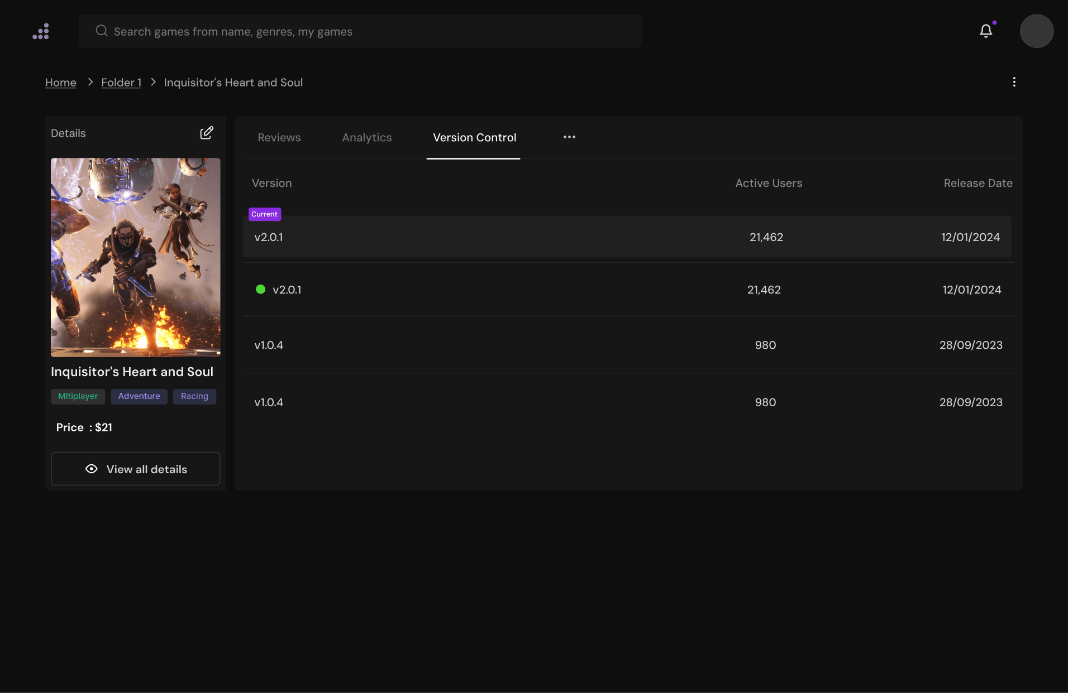Click breadcrumb chevron after Home
The width and height of the screenshot is (1068, 693).
click(90, 82)
